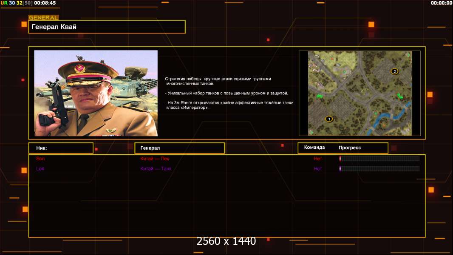This screenshot has height=255, width=453.
Task: Click the Ник: column header
Action: tap(61, 148)
